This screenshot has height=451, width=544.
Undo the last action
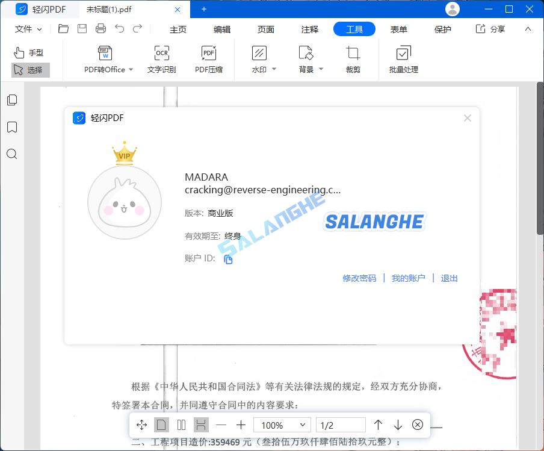click(x=119, y=28)
